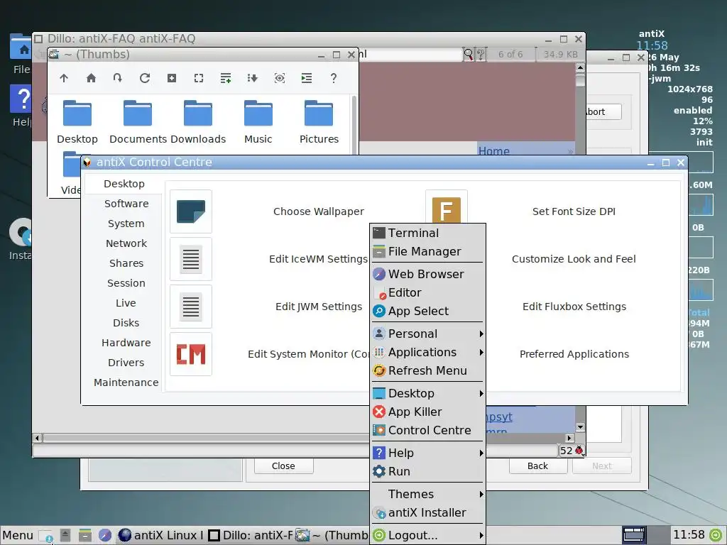
Task: Click the file manager icon in taskbar
Action: 85,536
